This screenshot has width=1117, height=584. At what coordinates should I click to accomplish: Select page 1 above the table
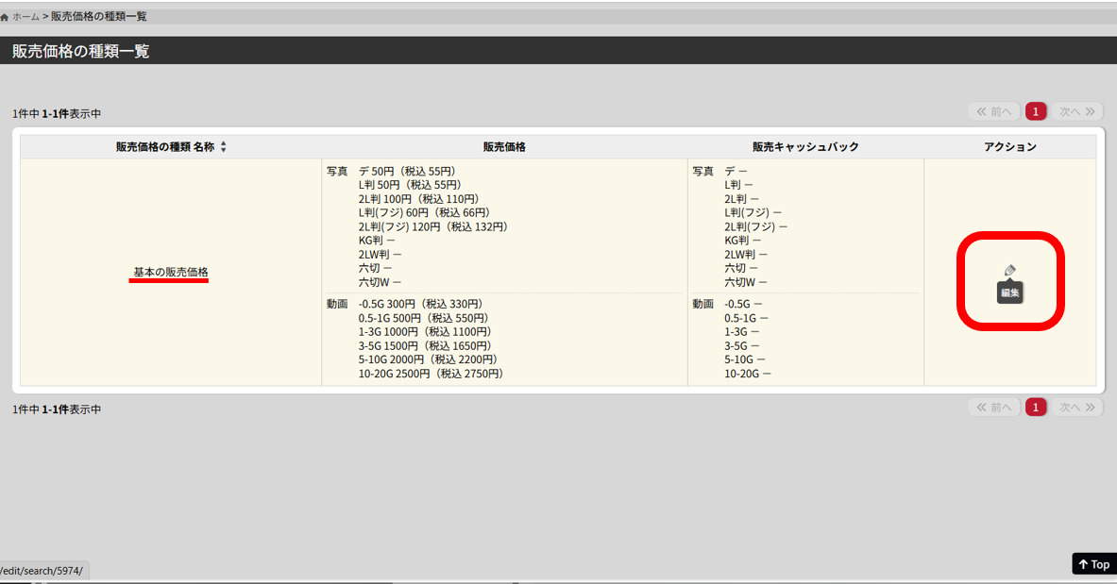(1036, 112)
